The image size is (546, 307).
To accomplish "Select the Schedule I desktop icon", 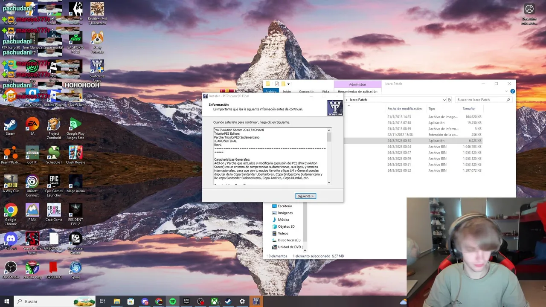I will click(x=54, y=156).
